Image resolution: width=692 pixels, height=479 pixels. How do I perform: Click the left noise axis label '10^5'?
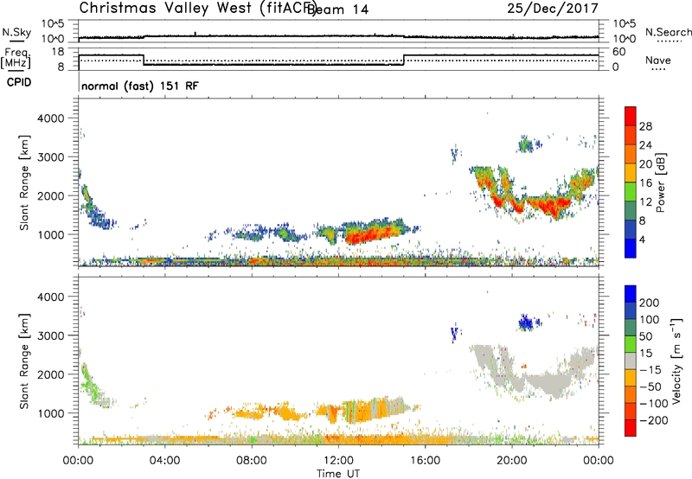point(53,23)
